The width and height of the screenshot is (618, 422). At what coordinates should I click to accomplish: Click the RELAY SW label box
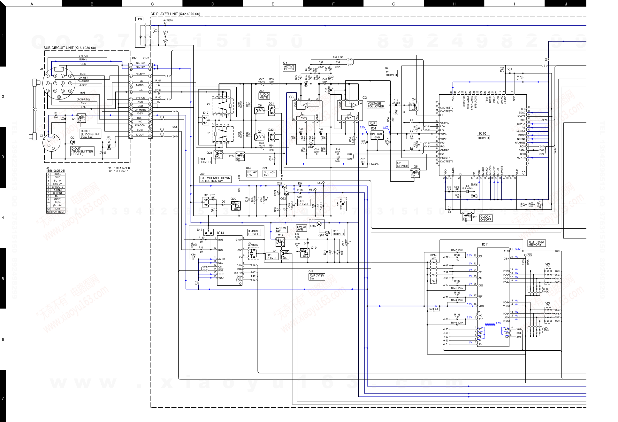pyautogui.click(x=252, y=174)
